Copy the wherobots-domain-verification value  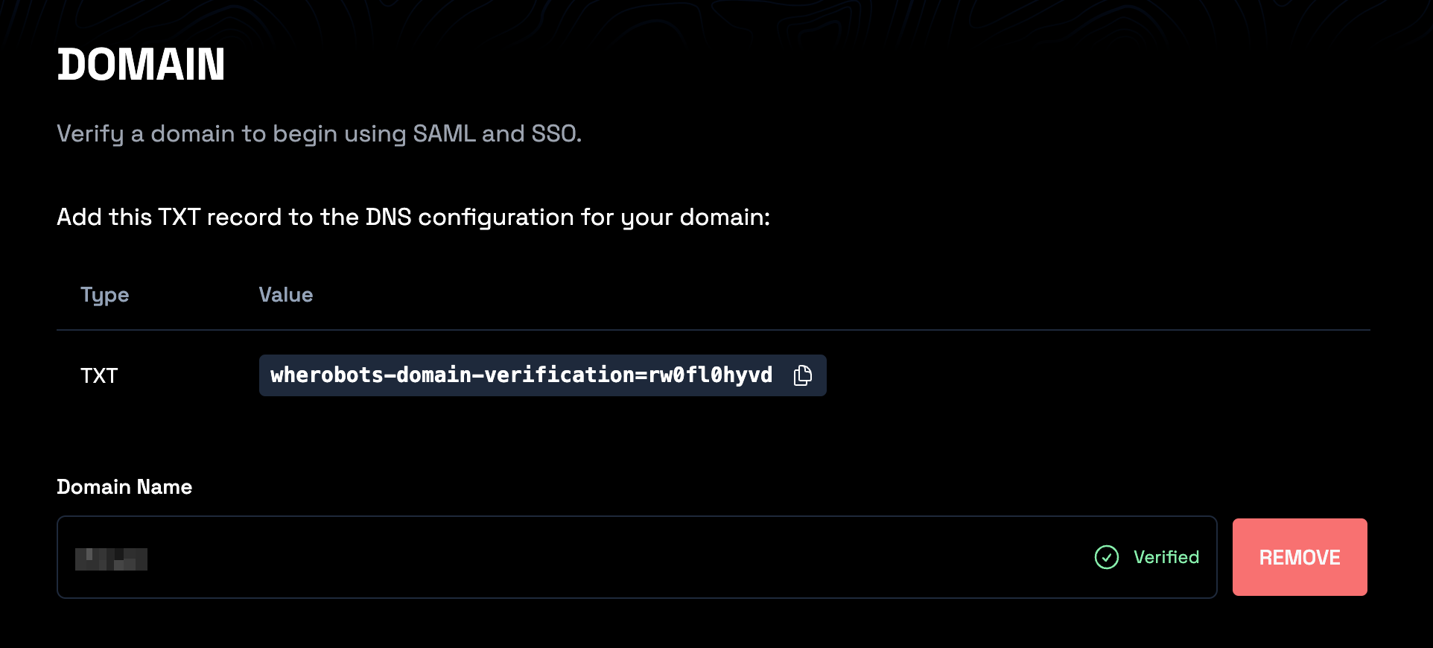[803, 375]
